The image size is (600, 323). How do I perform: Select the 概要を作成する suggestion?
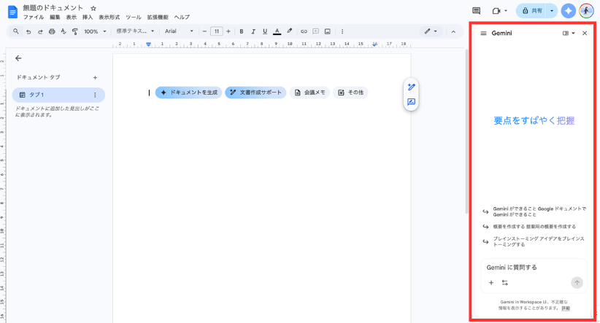tap(530, 227)
